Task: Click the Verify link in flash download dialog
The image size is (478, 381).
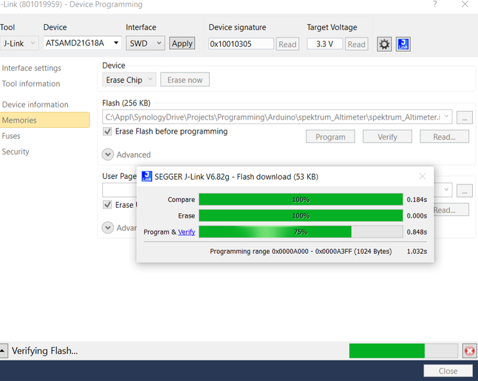Action: click(x=186, y=232)
